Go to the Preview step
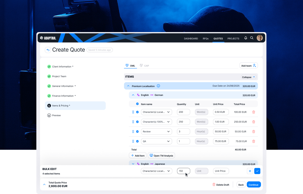Image resolution: width=303 pixels, height=194 pixels. tap(54, 115)
